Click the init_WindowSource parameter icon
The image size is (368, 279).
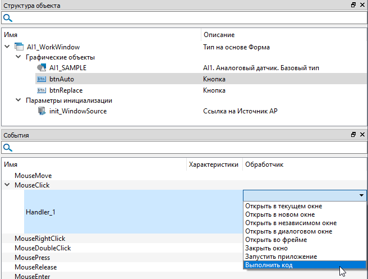point(40,111)
